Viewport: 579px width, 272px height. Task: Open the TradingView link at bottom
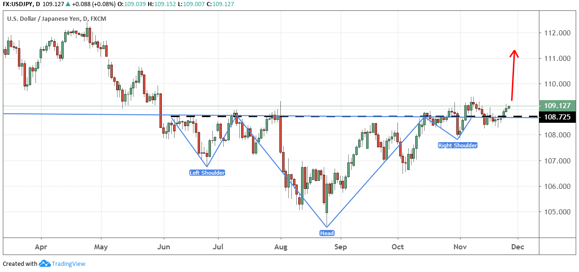click(68, 264)
